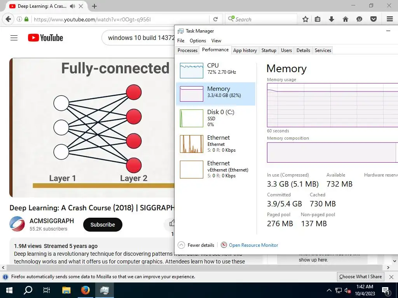Click the YouTube search box
The width and height of the screenshot is (398, 298).
click(138, 38)
